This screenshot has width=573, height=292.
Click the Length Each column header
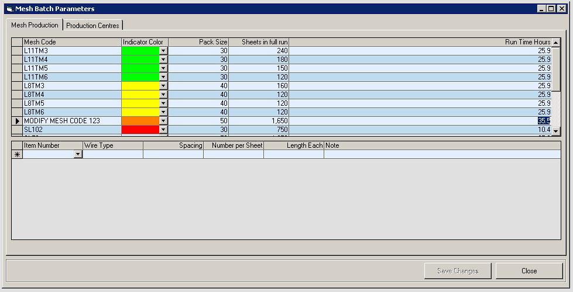(294, 145)
